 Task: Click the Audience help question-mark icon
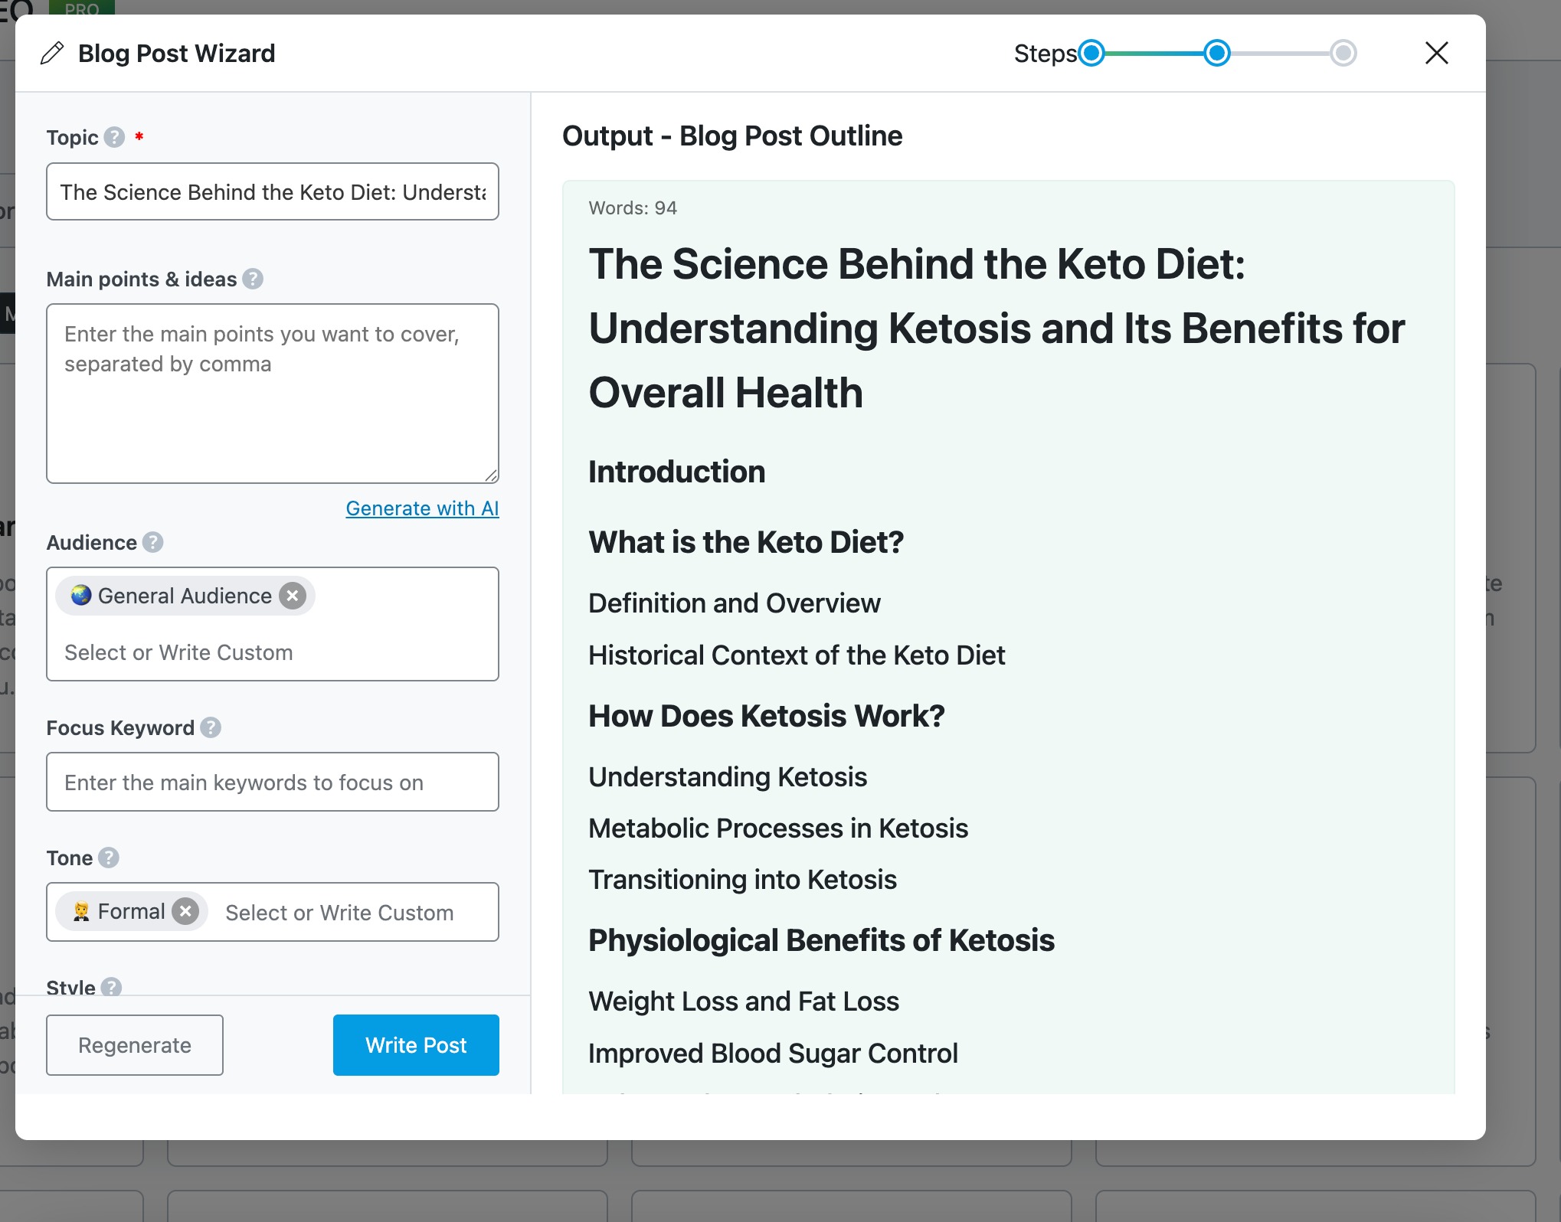152,542
